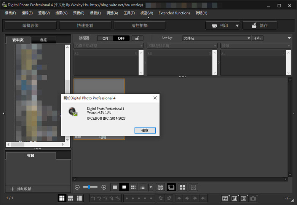
Task: Switch to list view icon
Action: tap(143, 187)
